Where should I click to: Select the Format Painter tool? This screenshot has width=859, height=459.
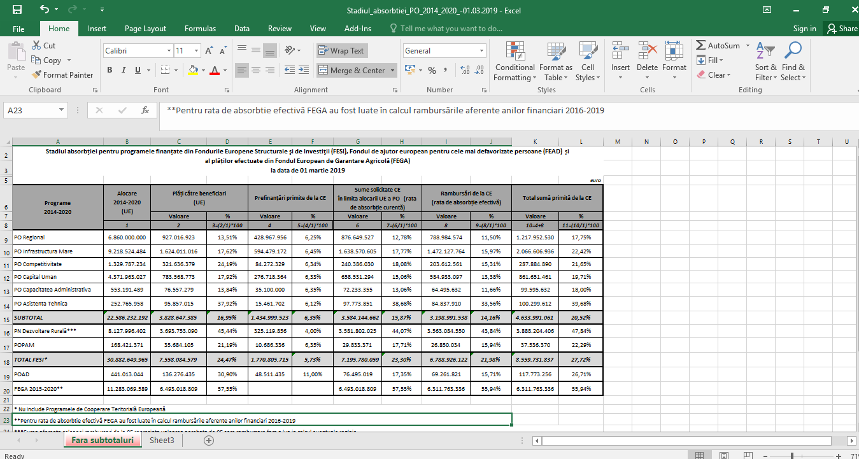point(62,75)
